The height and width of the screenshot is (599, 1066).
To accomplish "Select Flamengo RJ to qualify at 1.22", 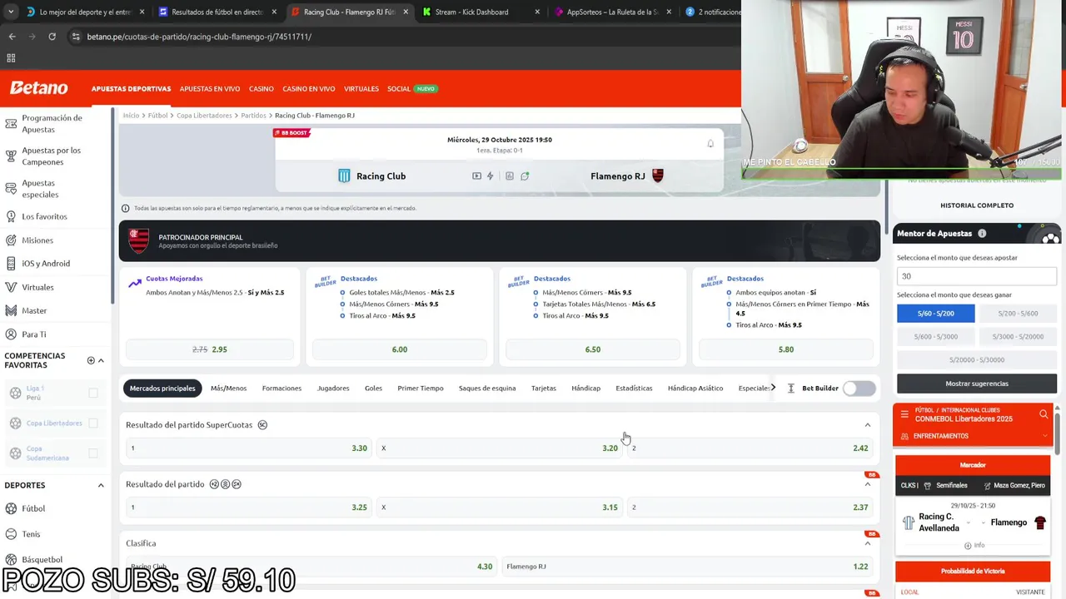I will (687, 567).
